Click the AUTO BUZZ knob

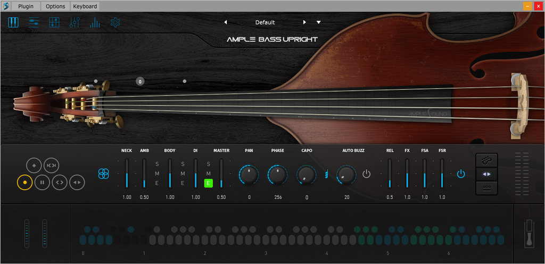point(346,175)
